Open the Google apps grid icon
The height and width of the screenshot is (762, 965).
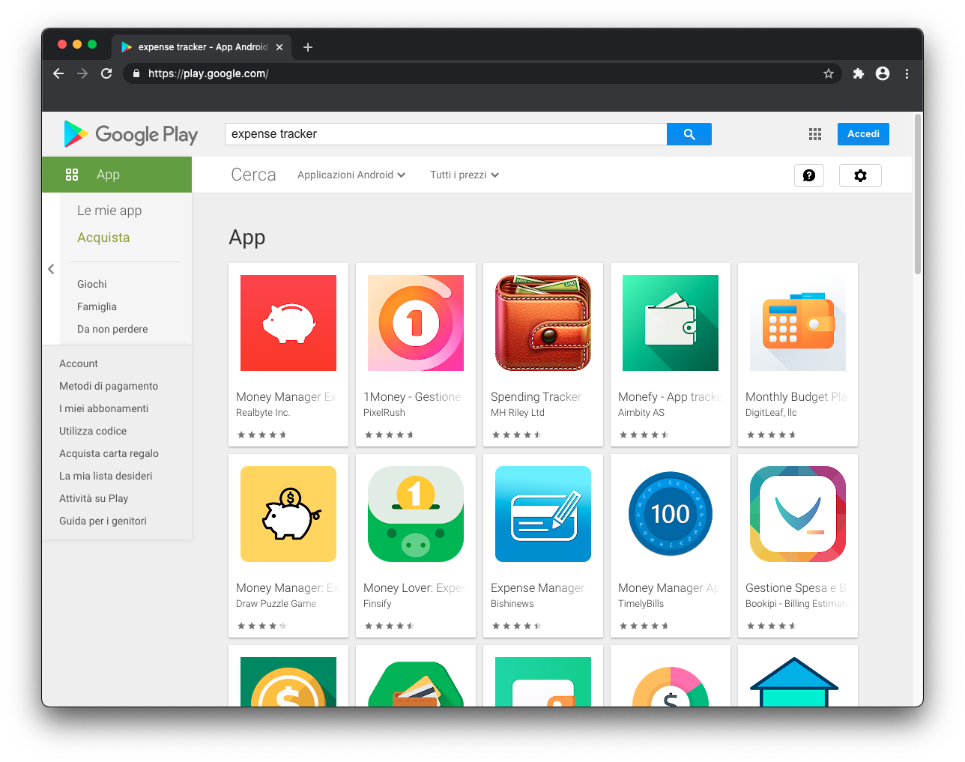pos(815,134)
